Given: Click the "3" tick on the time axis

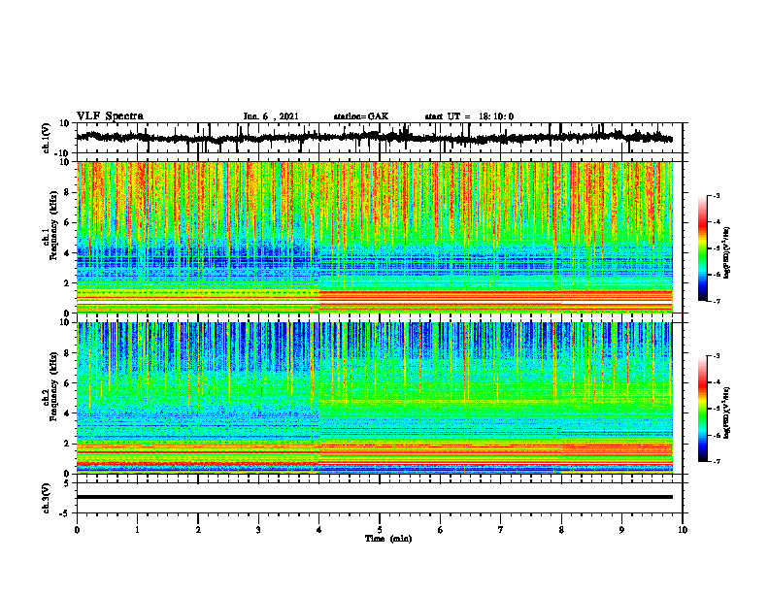Looking at the screenshot, I should tap(258, 530).
